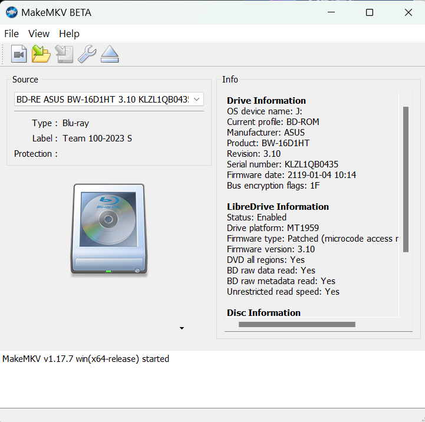This screenshot has height=422, width=425.
Task: Click the 'Serial number: KLZL1QB0435' line
Action: 282,164
